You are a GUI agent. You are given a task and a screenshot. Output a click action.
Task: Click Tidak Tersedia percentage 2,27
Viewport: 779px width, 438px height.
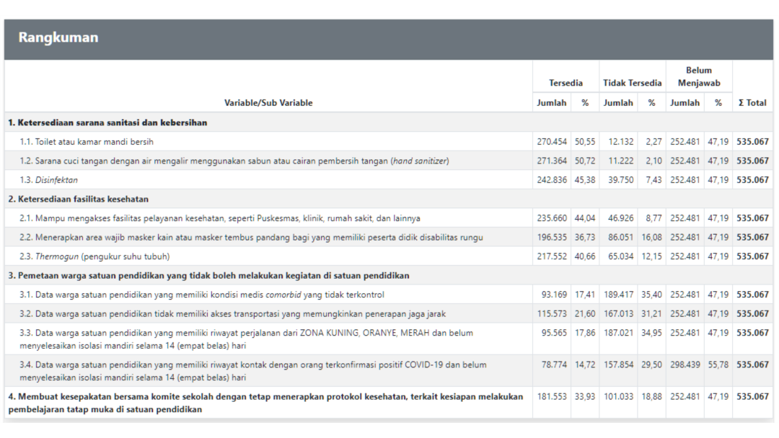point(653,142)
